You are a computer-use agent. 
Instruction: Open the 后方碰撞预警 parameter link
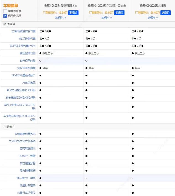pyautogui.click(x=28, y=171)
